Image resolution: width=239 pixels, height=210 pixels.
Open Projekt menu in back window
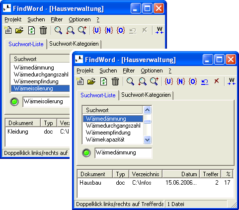click(x=13, y=19)
